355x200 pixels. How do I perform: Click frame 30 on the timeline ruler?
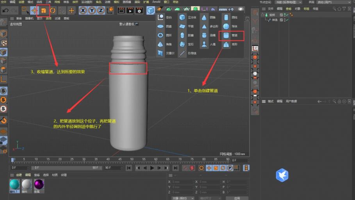[x=84, y=160]
